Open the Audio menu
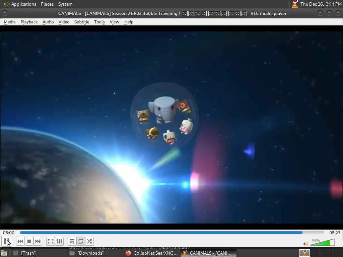The height and width of the screenshot is (257, 343). pyautogui.click(x=48, y=22)
